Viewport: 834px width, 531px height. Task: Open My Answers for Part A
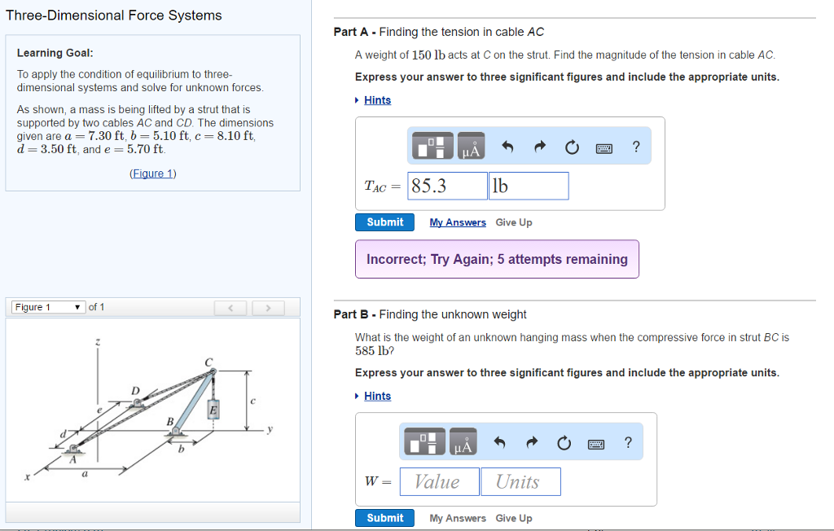tap(457, 222)
